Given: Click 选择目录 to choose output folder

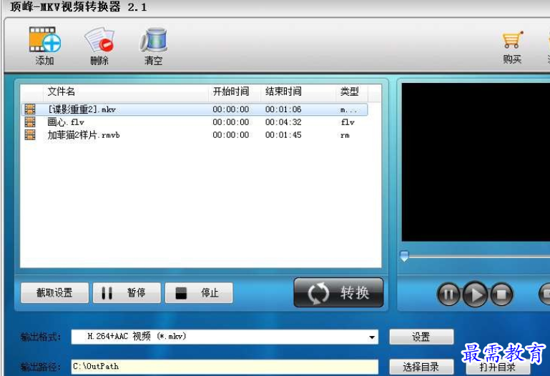Looking at the screenshot, I should [x=421, y=367].
